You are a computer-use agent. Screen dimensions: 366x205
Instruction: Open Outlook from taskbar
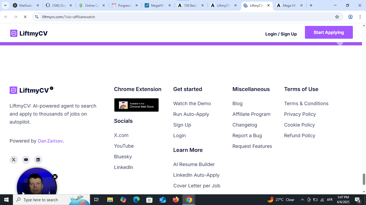click(x=163, y=200)
